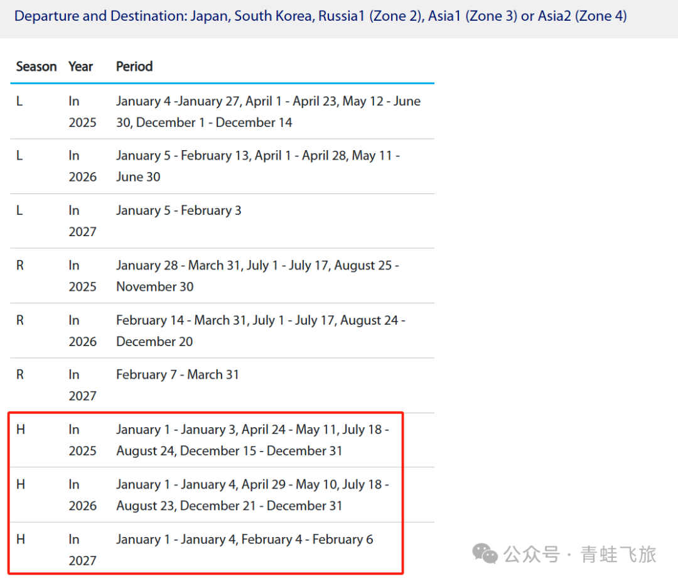Click the Departure and Destination heading banner

[x=320, y=16]
